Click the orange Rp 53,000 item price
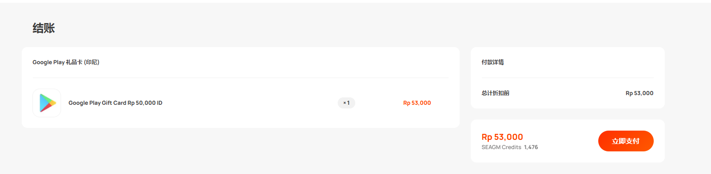The width and height of the screenshot is (711, 174). (x=417, y=103)
